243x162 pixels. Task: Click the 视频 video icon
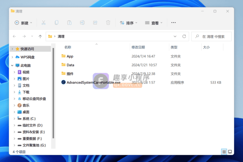tap(19, 72)
